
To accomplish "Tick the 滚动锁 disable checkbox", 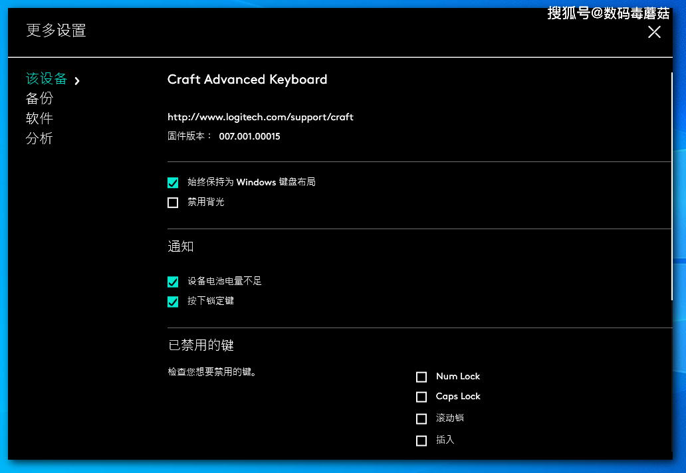I will (421, 419).
